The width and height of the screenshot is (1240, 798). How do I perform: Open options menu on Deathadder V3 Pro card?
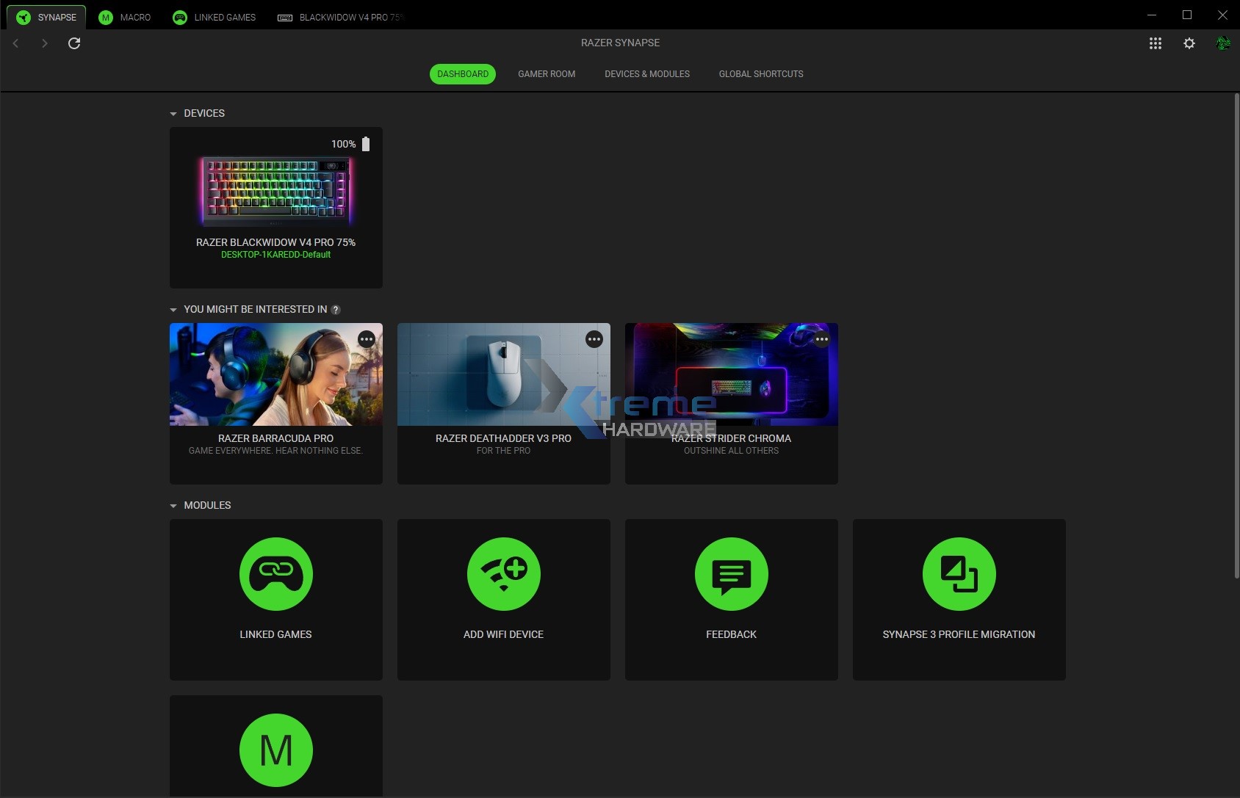(594, 339)
